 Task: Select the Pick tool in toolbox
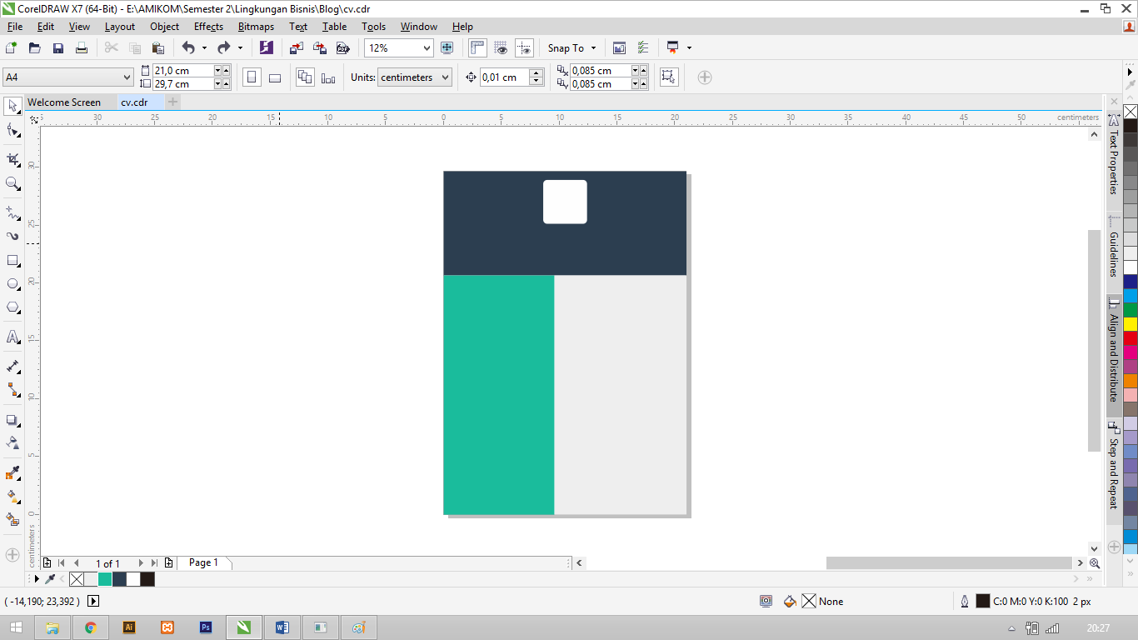point(13,106)
